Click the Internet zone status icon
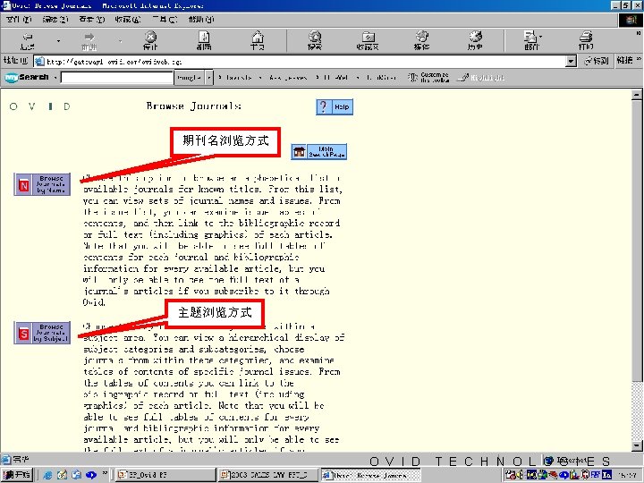The width and height of the screenshot is (644, 483). pos(548,461)
